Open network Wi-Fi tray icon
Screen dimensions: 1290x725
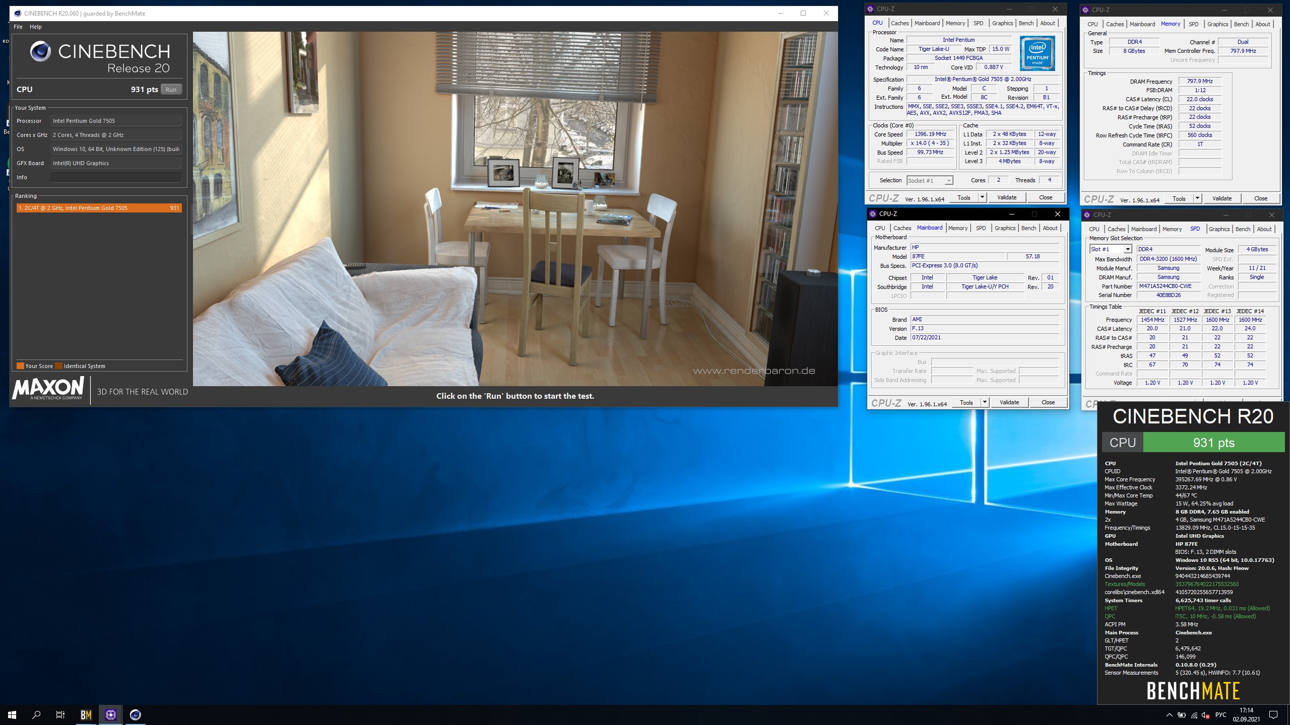1194,715
